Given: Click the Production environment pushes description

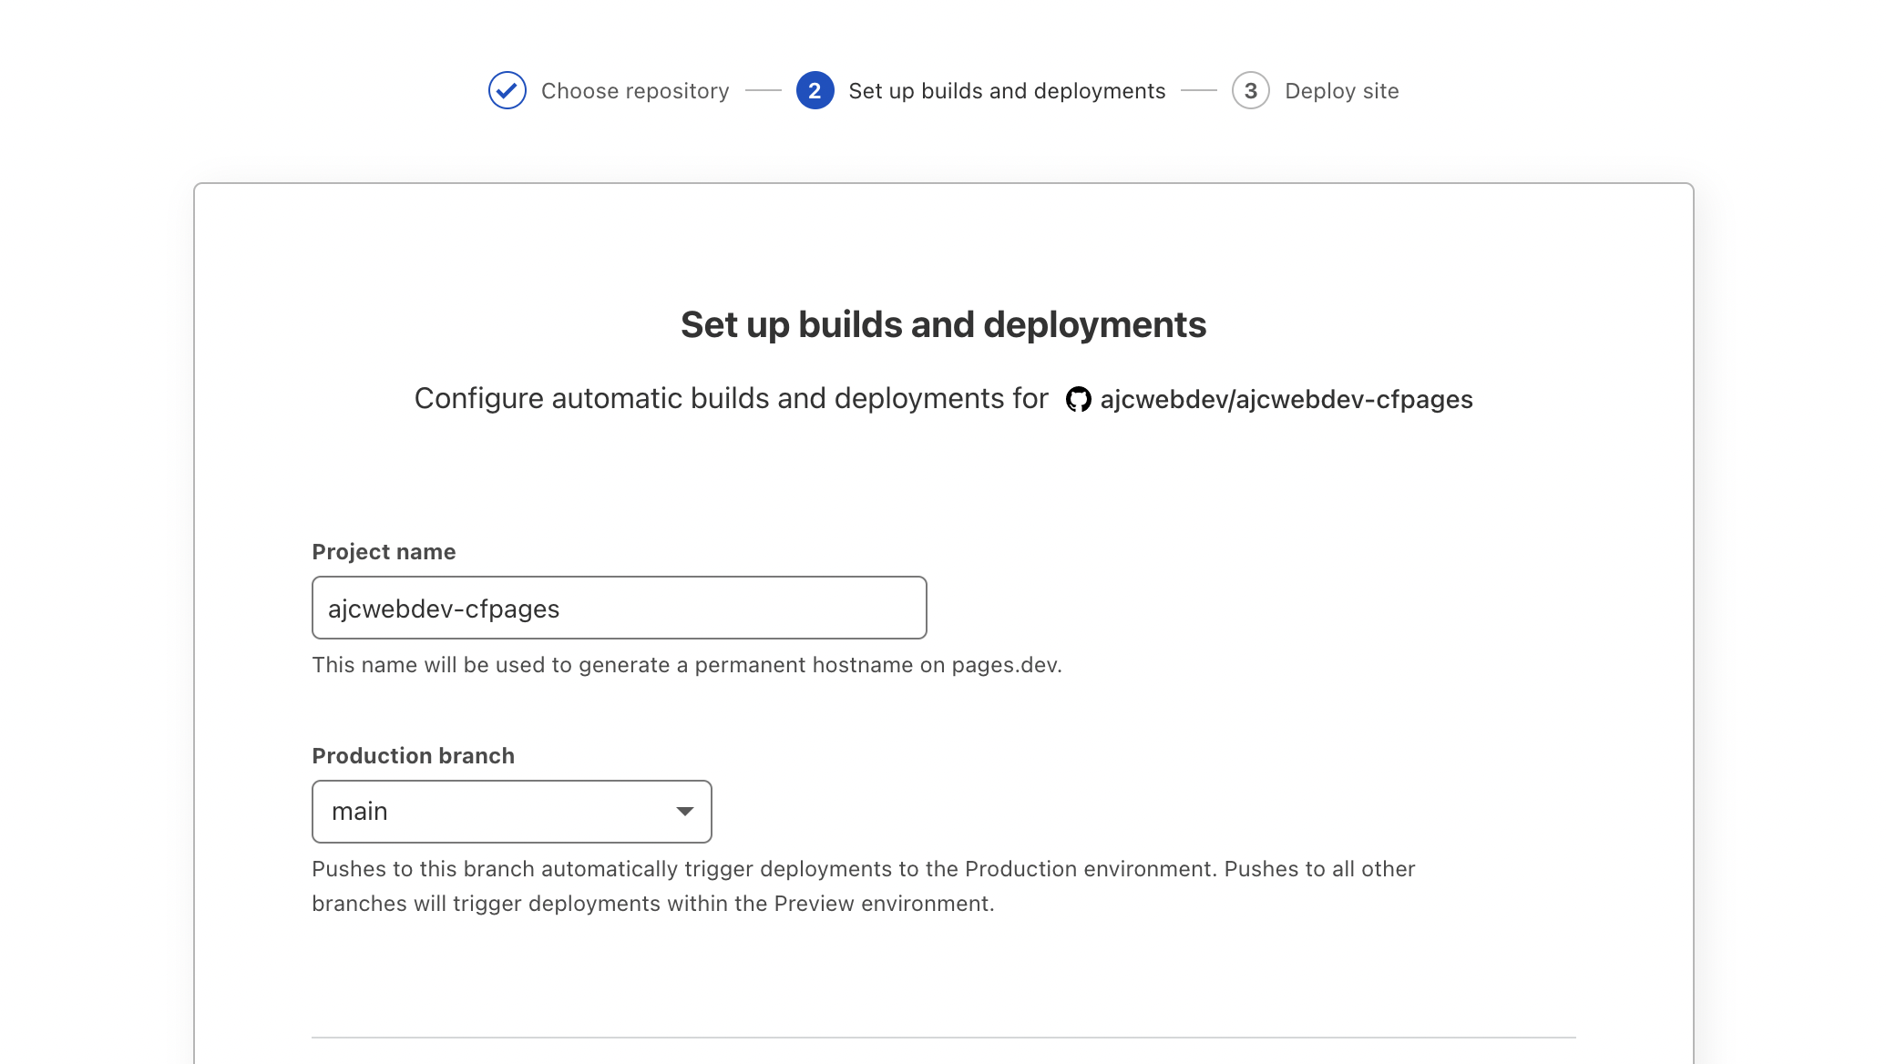Looking at the screenshot, I should tap(863, 885).
